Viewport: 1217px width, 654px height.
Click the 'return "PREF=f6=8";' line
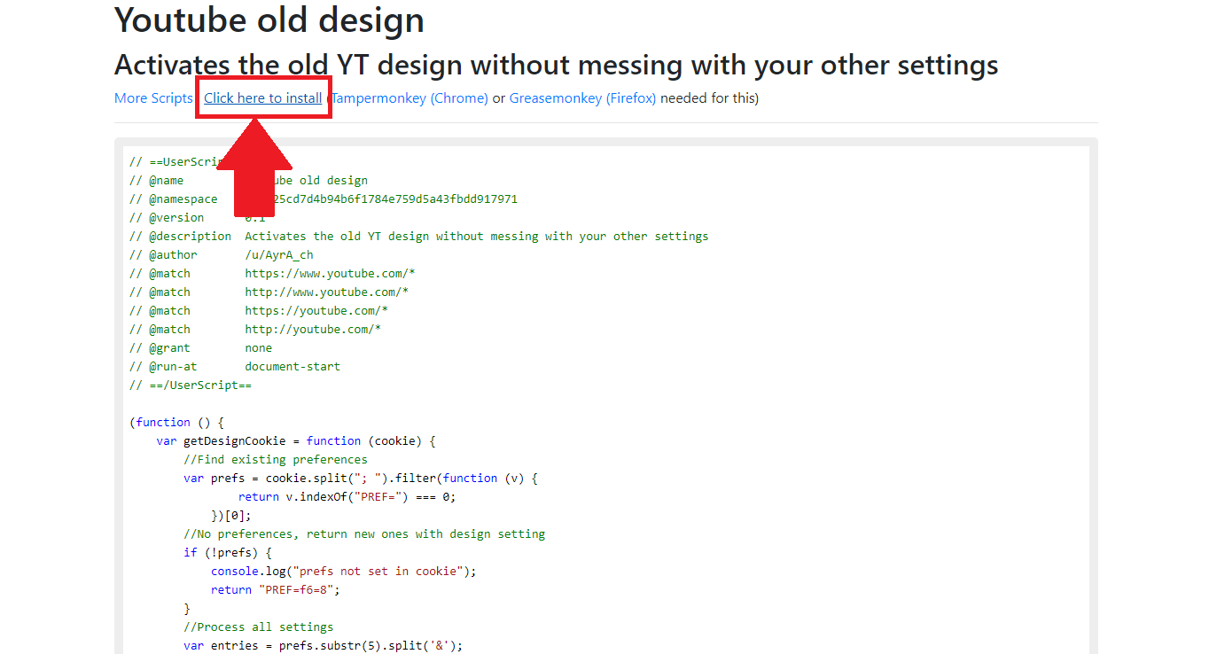point(276,590)
